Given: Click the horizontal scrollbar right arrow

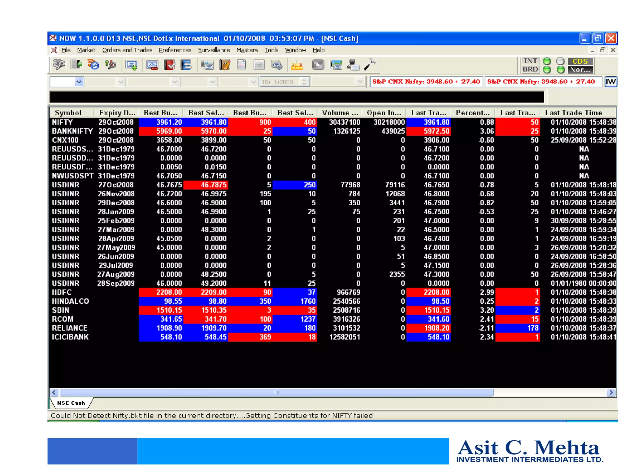Looking at the screenshot, I should click(x=611, y=392).
